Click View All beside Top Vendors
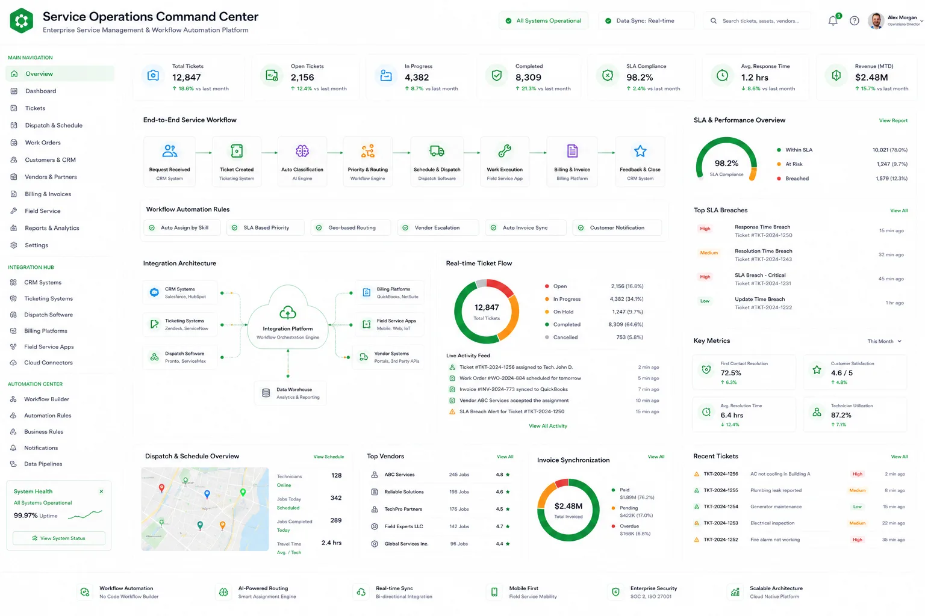 click(x=505, y=457)
